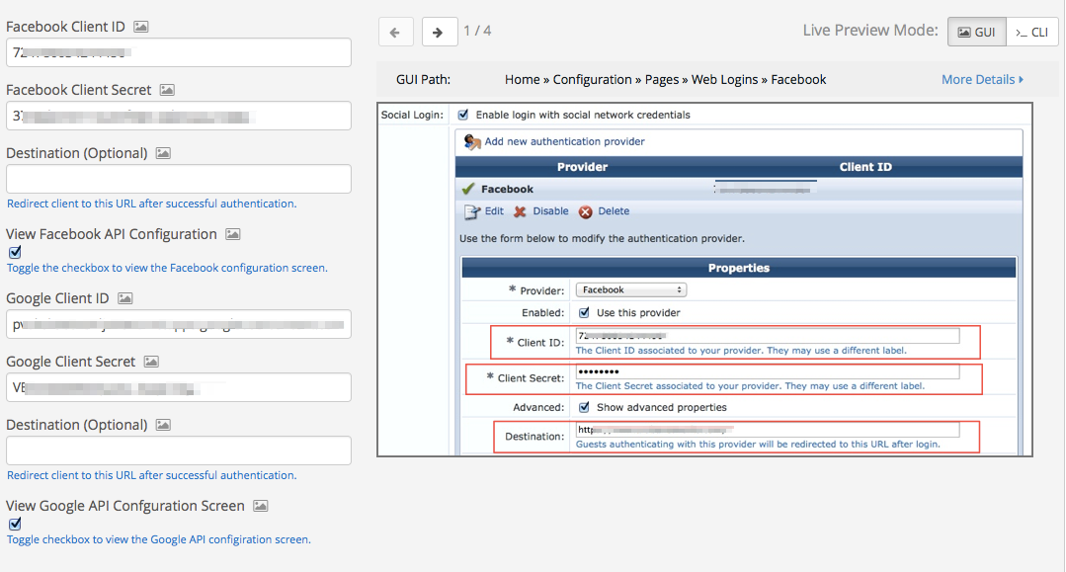The height and width of the screenshot is (572, 1066).
Task: Click the image icon beside Facebook Client ID
Action: (x=140, y=27)
